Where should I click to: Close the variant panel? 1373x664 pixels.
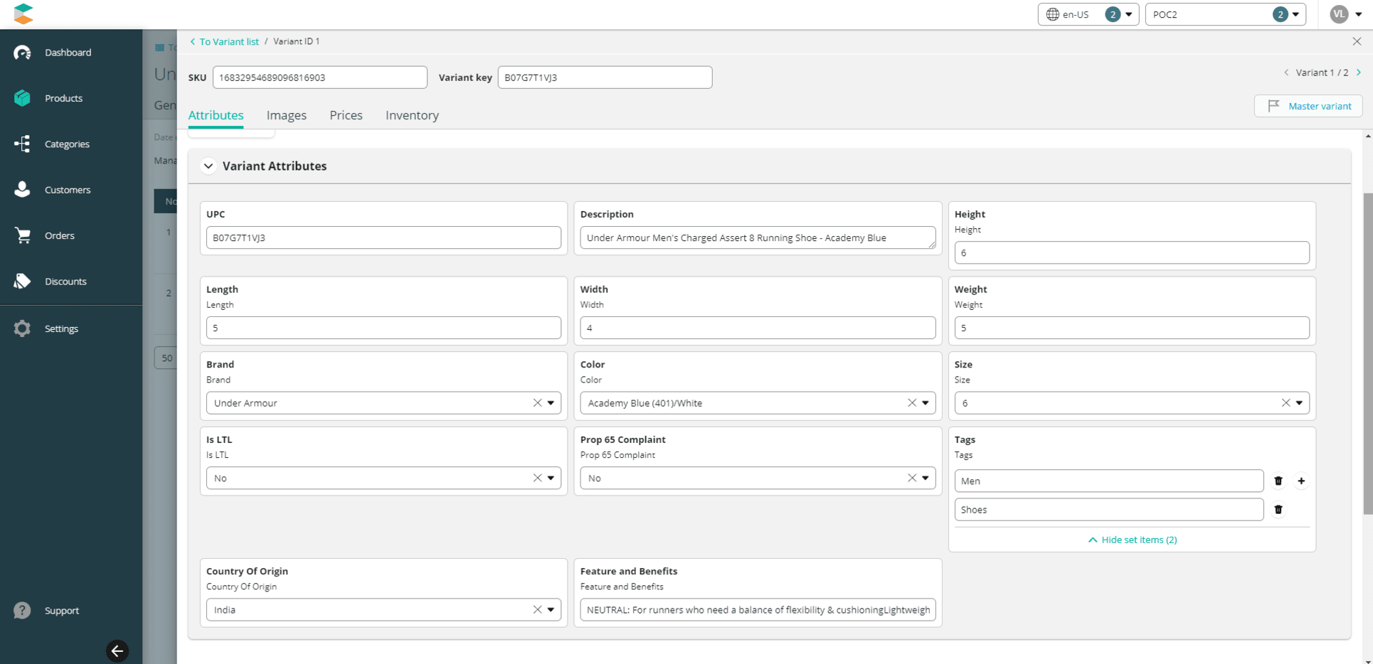click(1357, 41)
